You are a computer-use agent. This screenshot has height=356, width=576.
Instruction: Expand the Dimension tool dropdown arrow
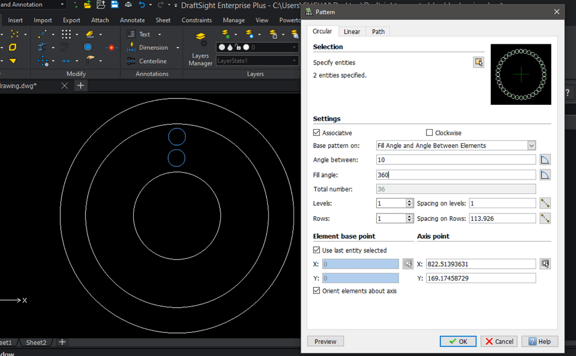(x=178, y=48)
